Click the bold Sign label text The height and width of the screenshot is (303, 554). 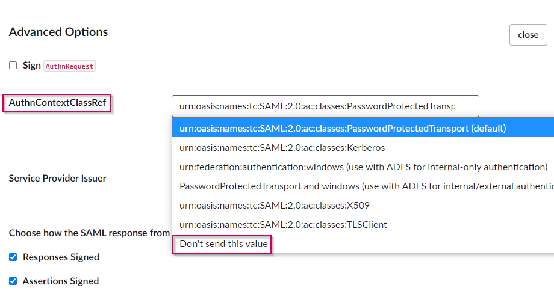(x=32, y=66)
